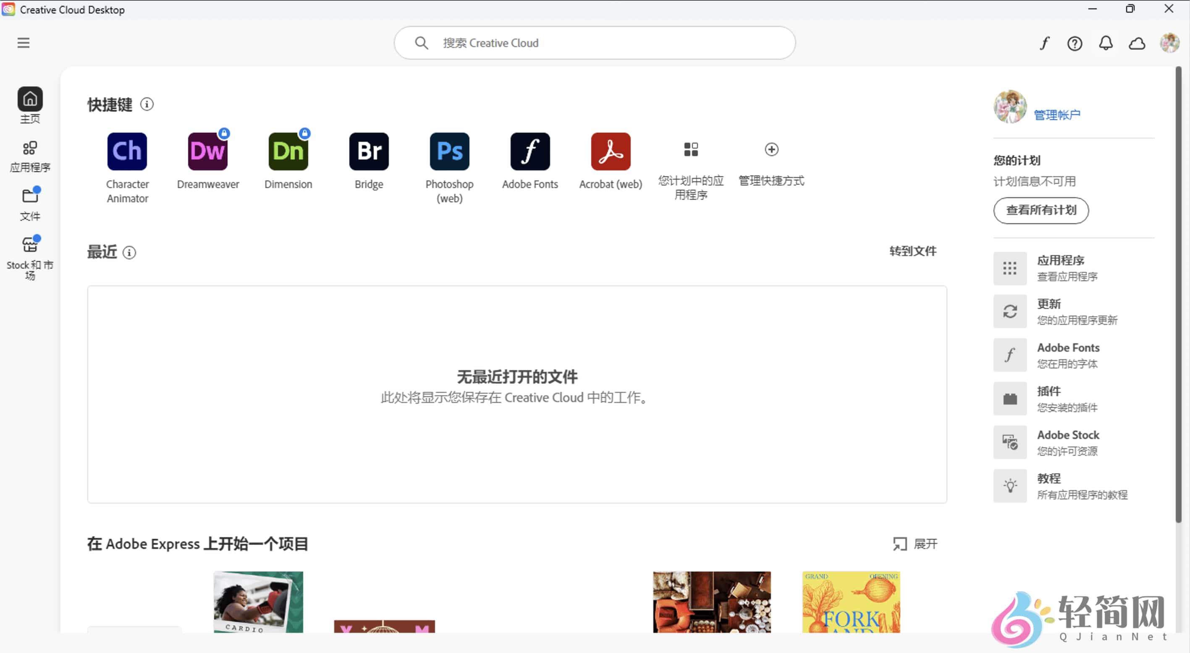Open the Adobe Fonts shortcut
The width and height of the screenshot is (1190, 653).
pyautogui.click(x=529, y=151)
